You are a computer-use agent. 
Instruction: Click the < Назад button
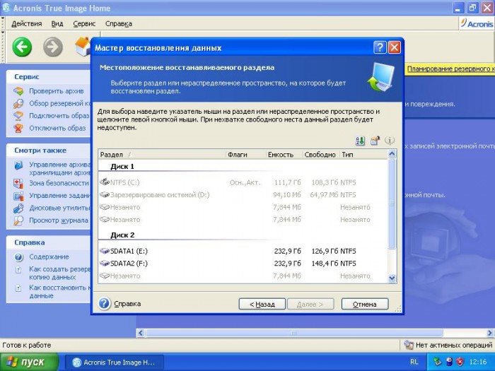[262, 304]
